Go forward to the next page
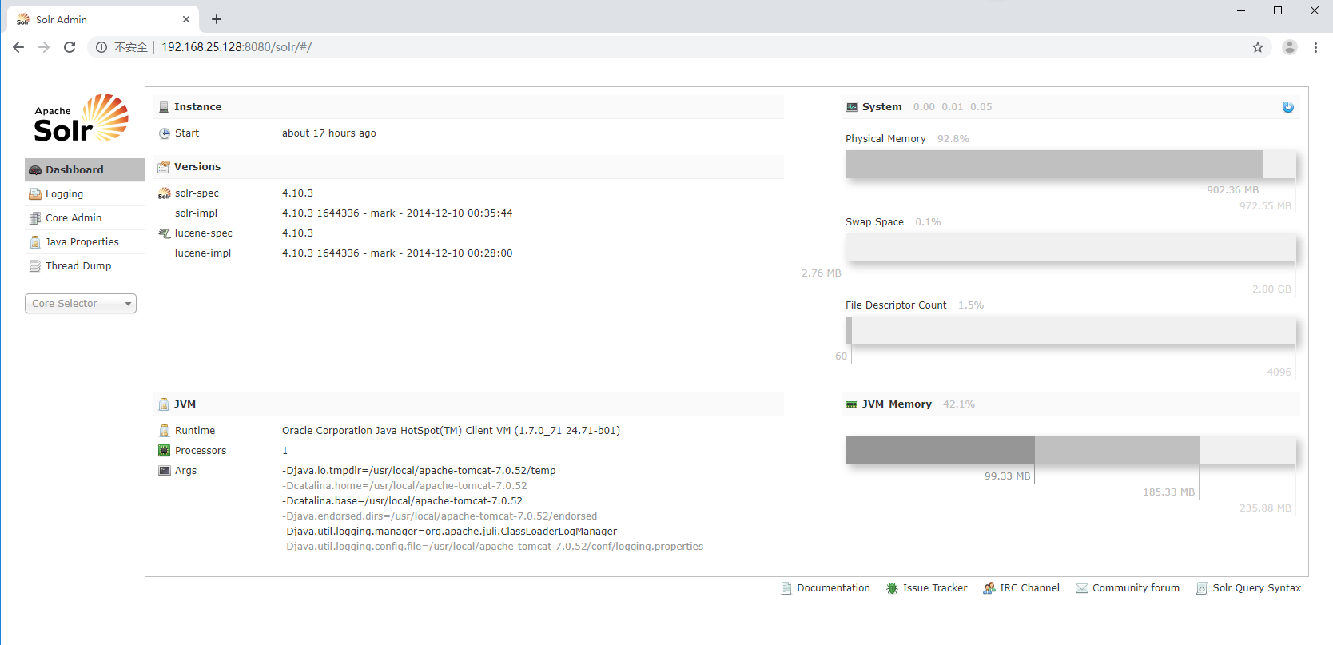This screenshot has width=1333, height=645. click(44, 47)
